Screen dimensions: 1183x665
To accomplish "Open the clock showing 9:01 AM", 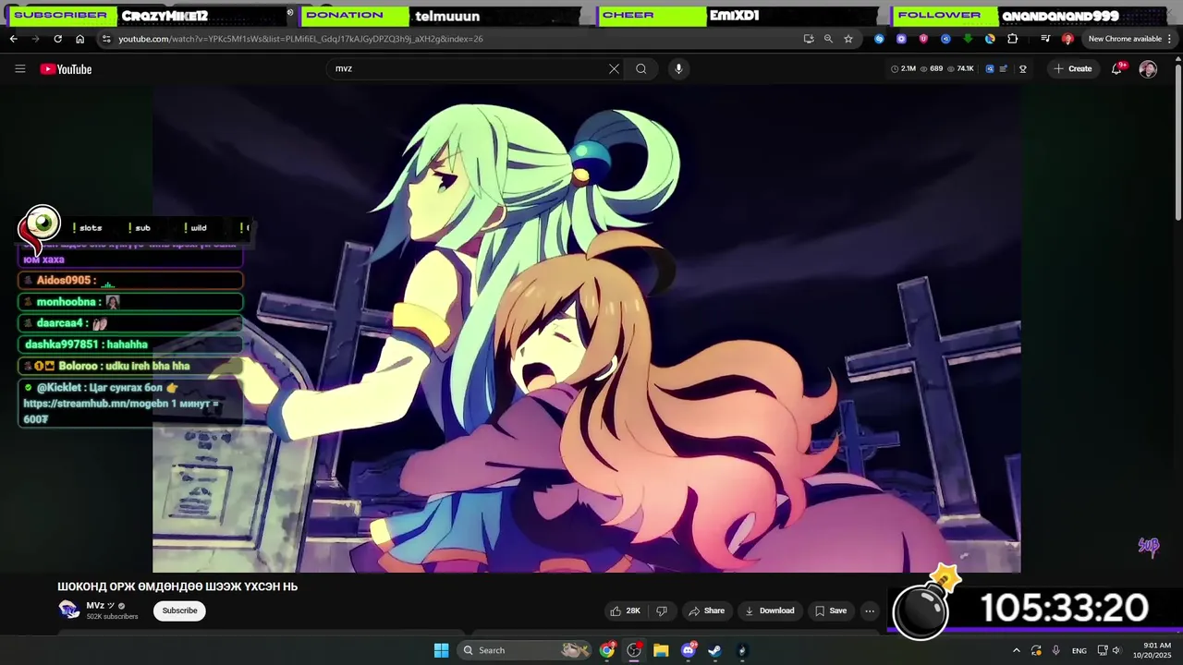I will click(1156, 650).
